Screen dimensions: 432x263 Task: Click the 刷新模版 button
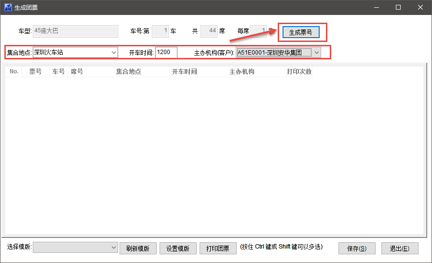[138, 249]
